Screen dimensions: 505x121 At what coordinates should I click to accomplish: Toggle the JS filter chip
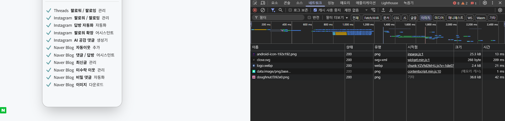point(405,18)
